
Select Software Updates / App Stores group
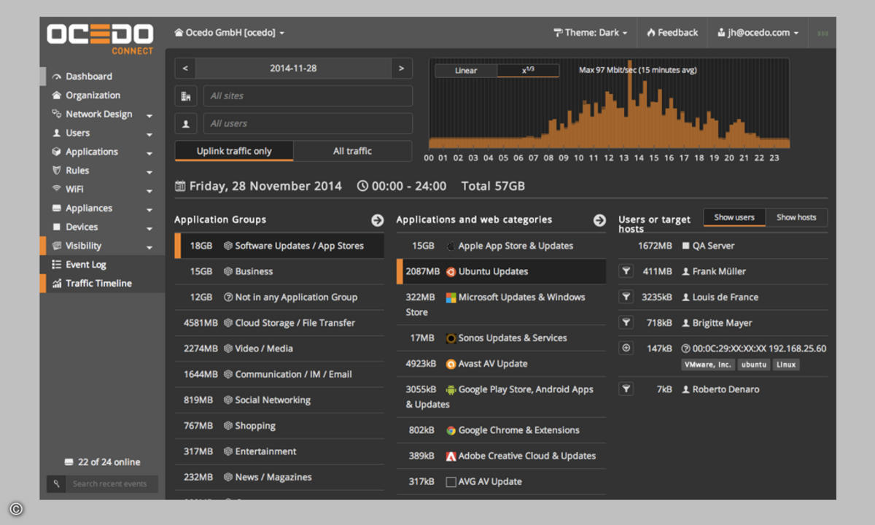click(x=279, y=246)
